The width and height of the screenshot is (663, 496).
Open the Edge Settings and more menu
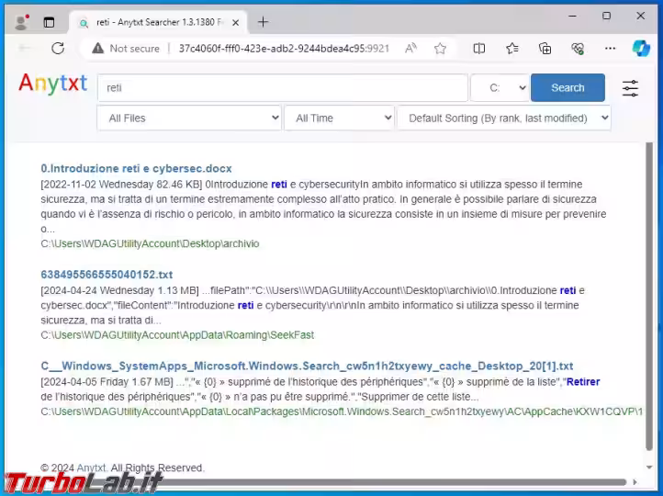610,49
